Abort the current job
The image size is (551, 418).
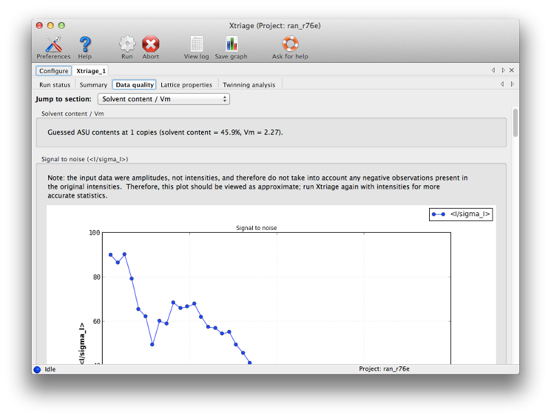coord(151,43)
